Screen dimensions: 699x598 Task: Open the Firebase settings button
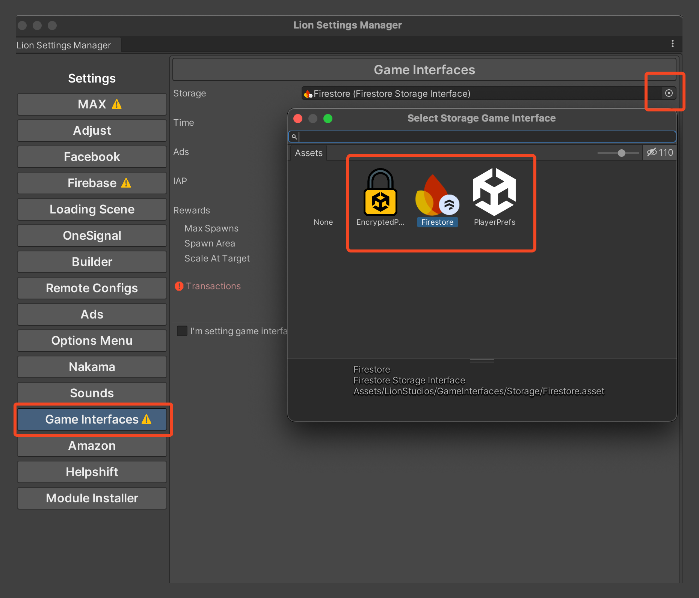click(x=92, y=183)
